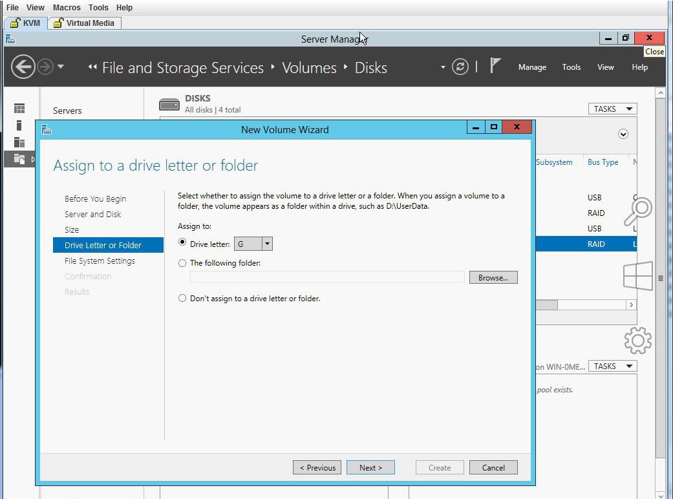Click the Virtual Media tab lock icon
Viewport: 673px width, 499px height.
pos(58,23)
